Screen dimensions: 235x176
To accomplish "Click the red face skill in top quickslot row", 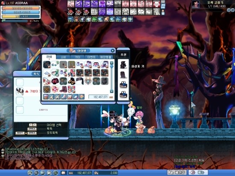I will point(156,4).
